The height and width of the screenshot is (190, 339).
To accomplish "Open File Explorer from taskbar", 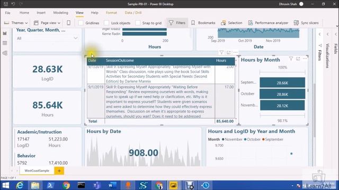I will click(x=35, y=185).
